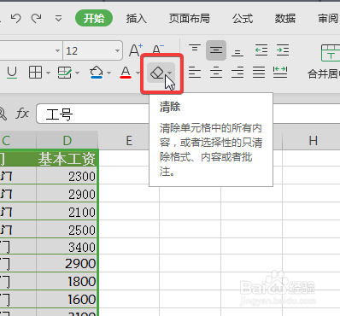Expand the font size 12 dropdown
Image resolution: width=340 pixels, height=316 pixels.
pos(117,51)
